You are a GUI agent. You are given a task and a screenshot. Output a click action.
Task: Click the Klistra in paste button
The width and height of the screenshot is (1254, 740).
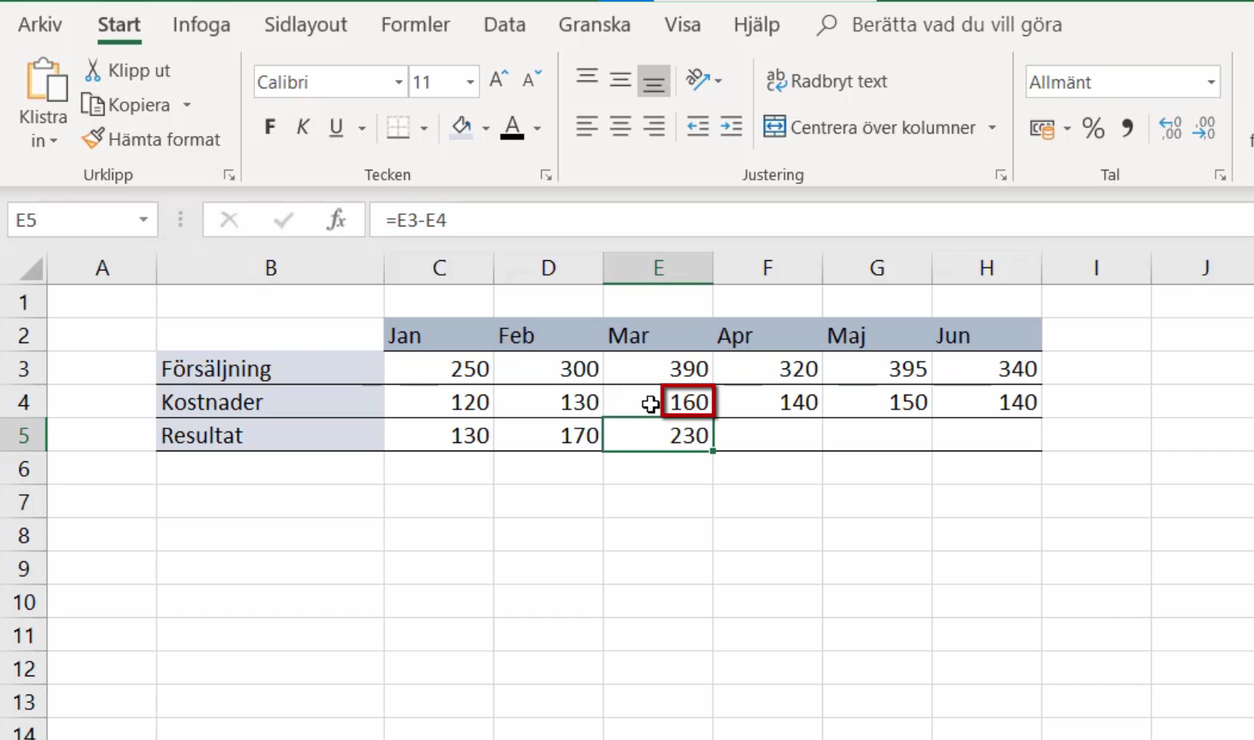coord(43,104)
